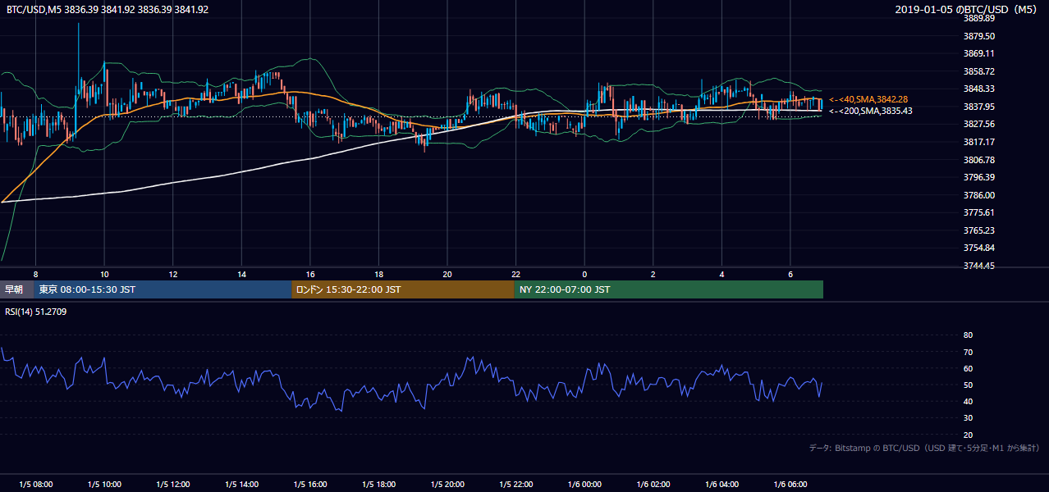
Task: Click hour tick 10 under price chart
Action: point(104,273)
